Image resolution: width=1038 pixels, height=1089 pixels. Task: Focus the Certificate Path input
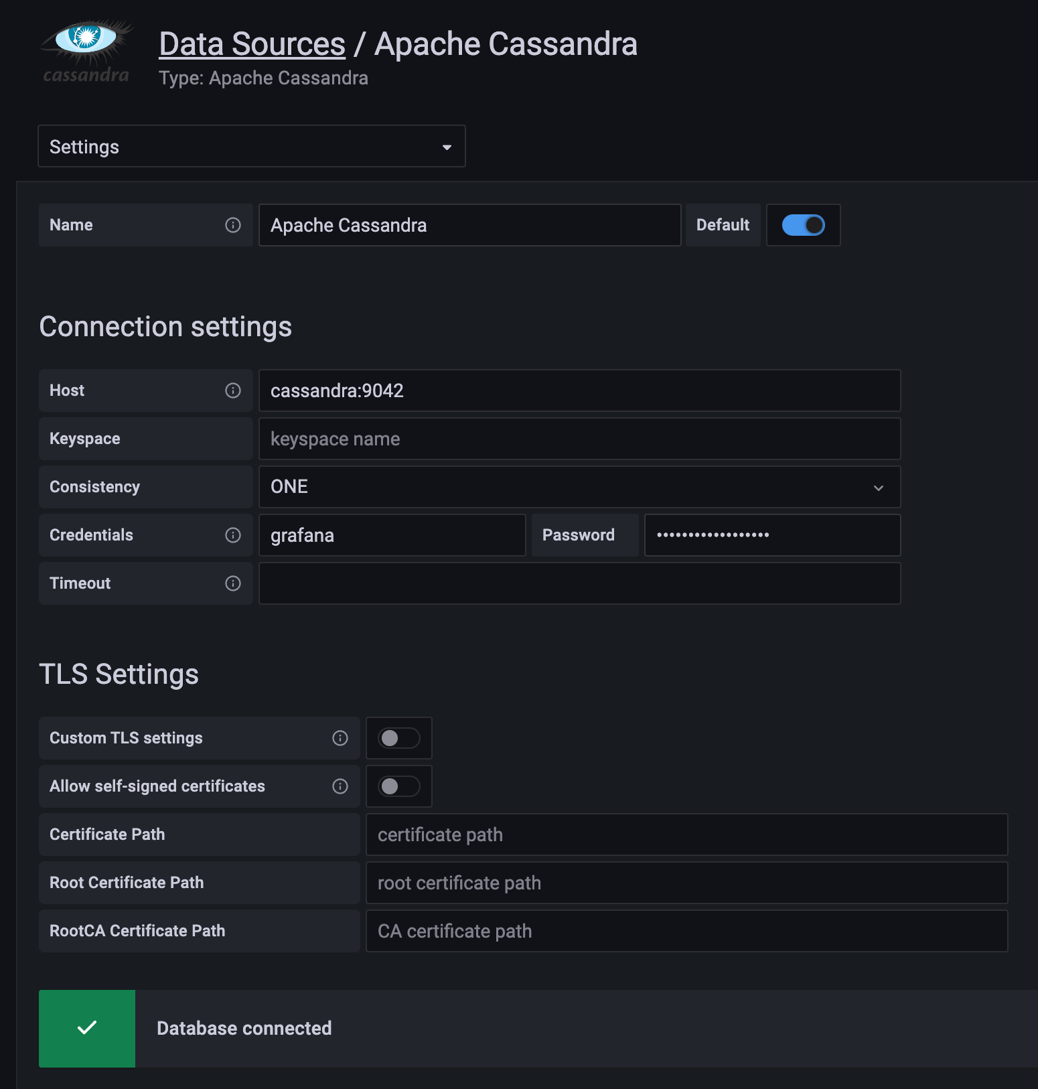click(x=687, y=834)
